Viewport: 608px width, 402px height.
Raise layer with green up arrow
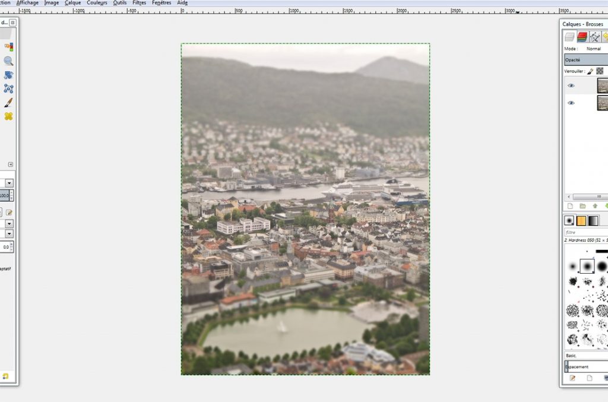(x=595, y=206)
